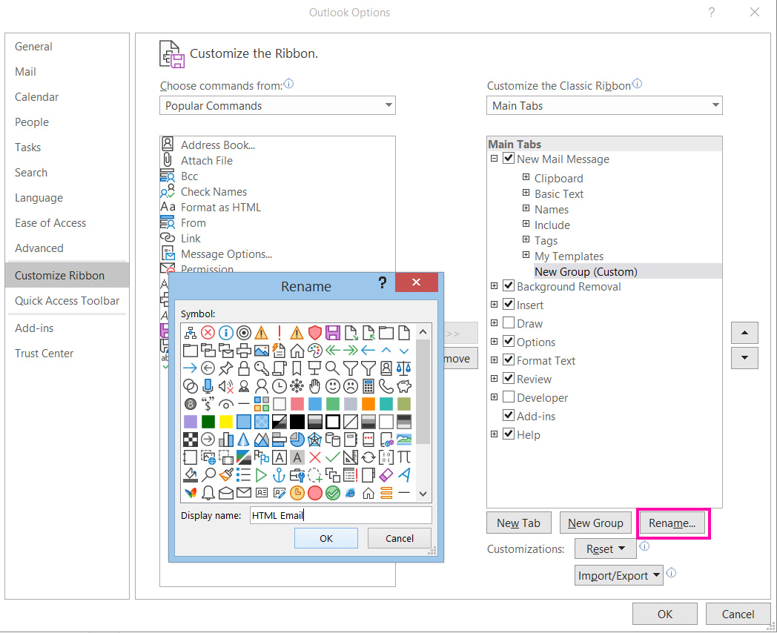Screen dimensions: 777x633
Task: Pick the eye symbol
Action: [x=226, y=404]
